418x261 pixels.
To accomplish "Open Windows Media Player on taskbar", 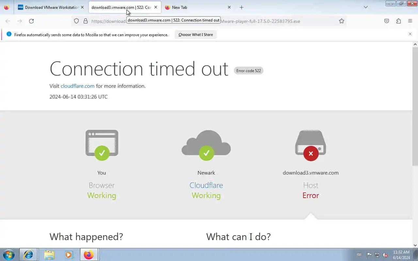I will pyautogui.click(x=69, y=254).
